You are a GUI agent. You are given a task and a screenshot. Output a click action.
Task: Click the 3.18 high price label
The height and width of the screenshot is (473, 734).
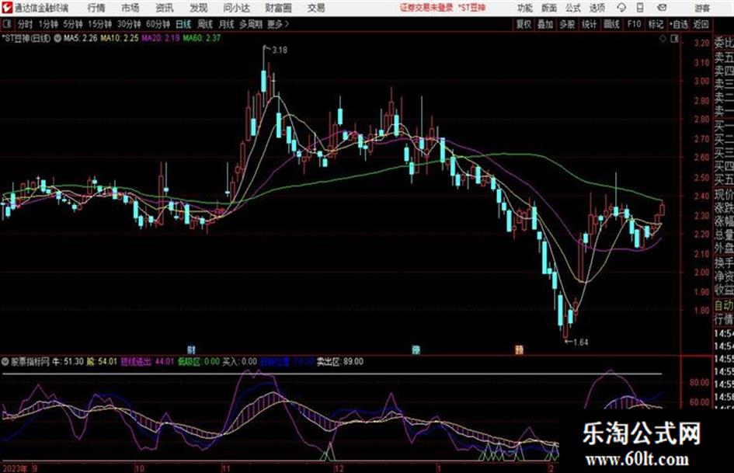coord(280,50)
